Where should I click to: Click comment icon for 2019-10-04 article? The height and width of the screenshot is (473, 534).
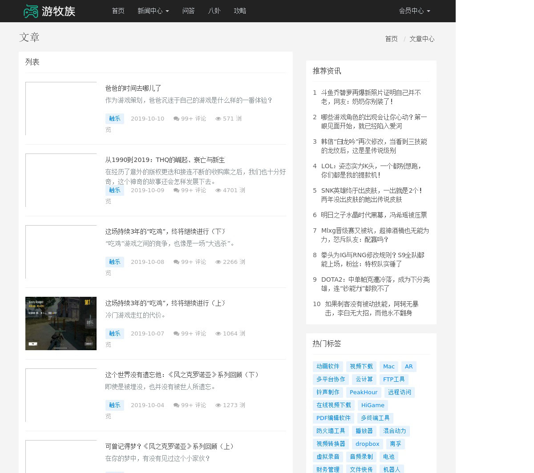[x=176, y=405]
